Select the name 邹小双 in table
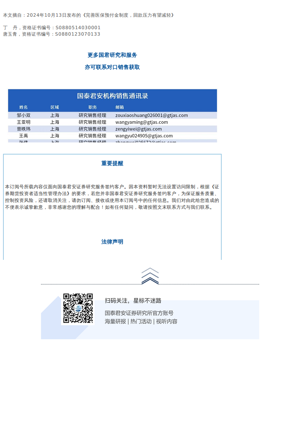Image resolution: width=300 pixels, height=425 pixels. click(x=23, y=116)
